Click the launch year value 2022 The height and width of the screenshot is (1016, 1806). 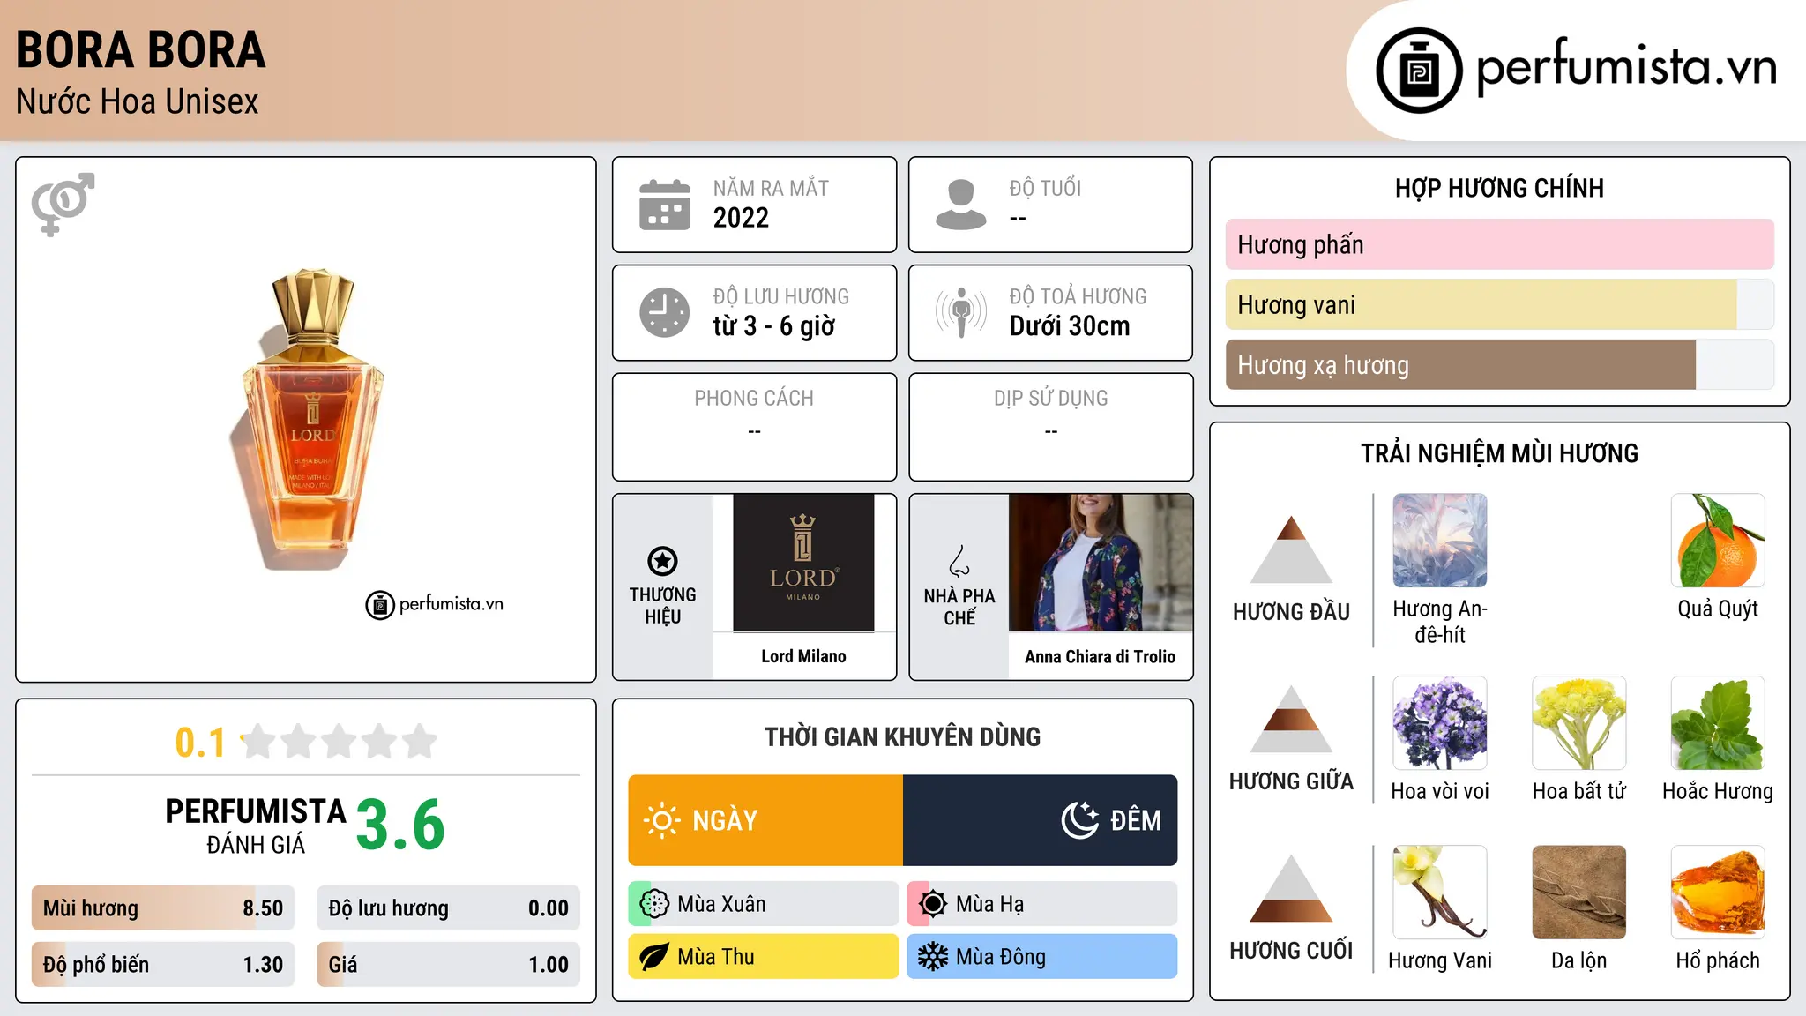click(x=741, y=218)
